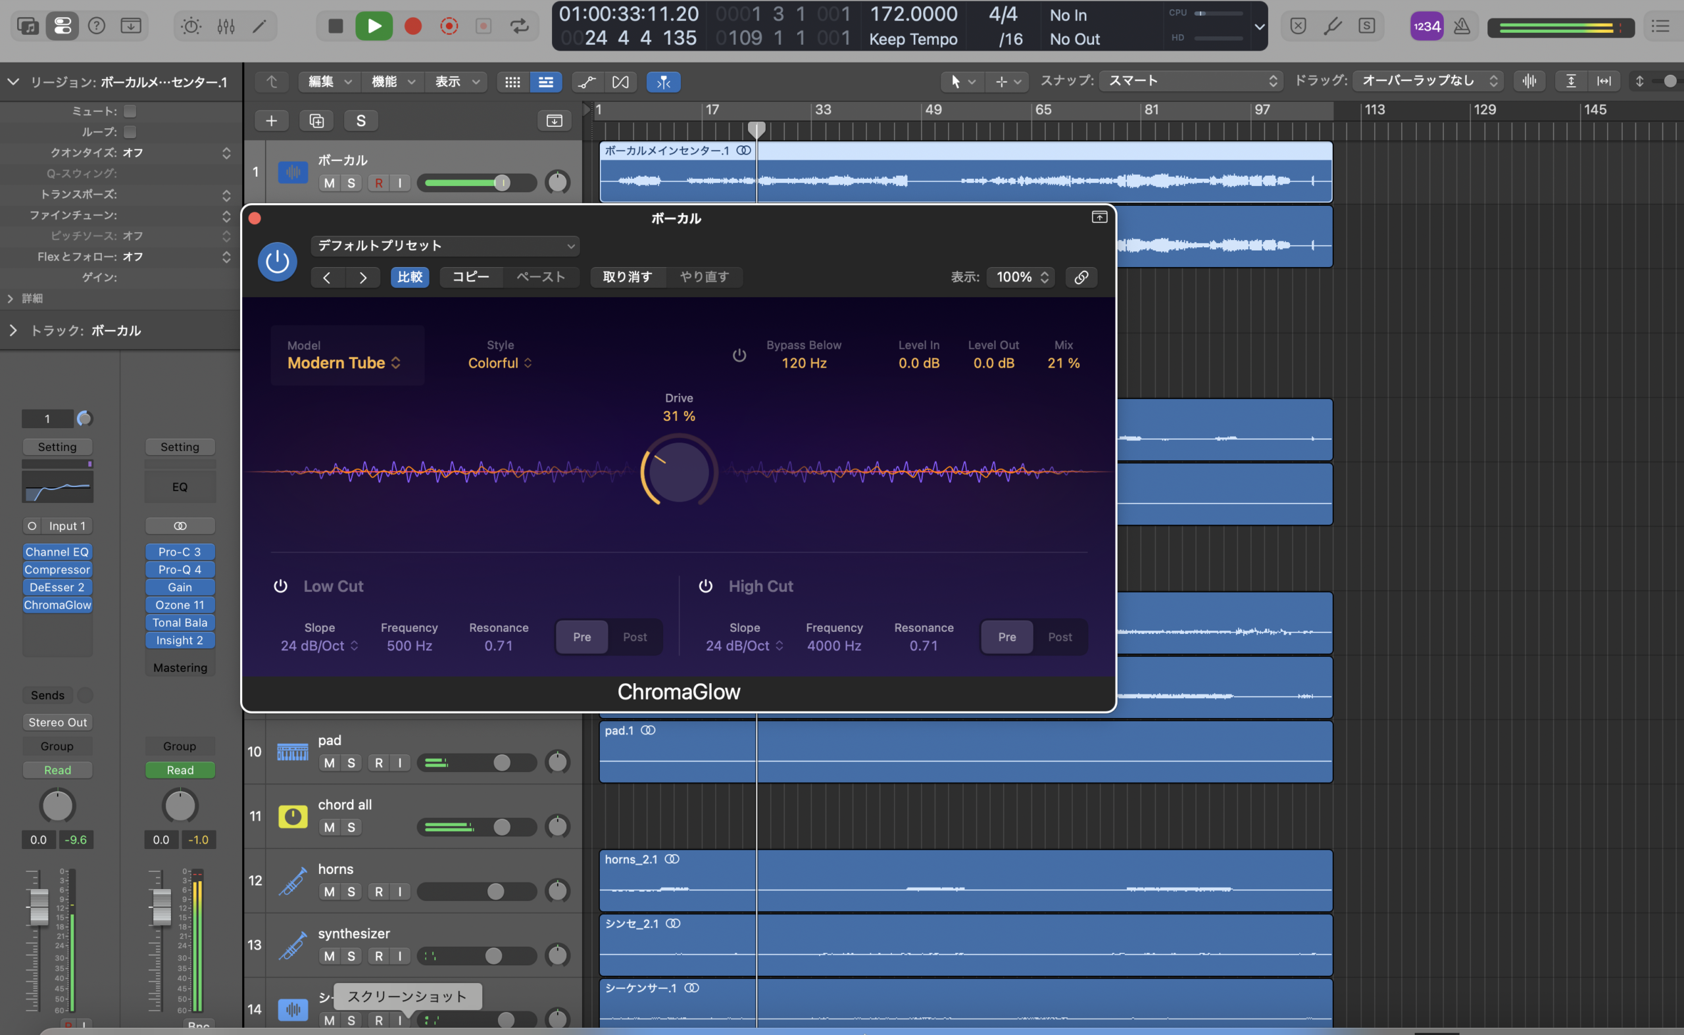The height and width of the screenshot is (1035, 1684).
Task: Toggle Cycle mode loop icon
Action: point(520,26)
